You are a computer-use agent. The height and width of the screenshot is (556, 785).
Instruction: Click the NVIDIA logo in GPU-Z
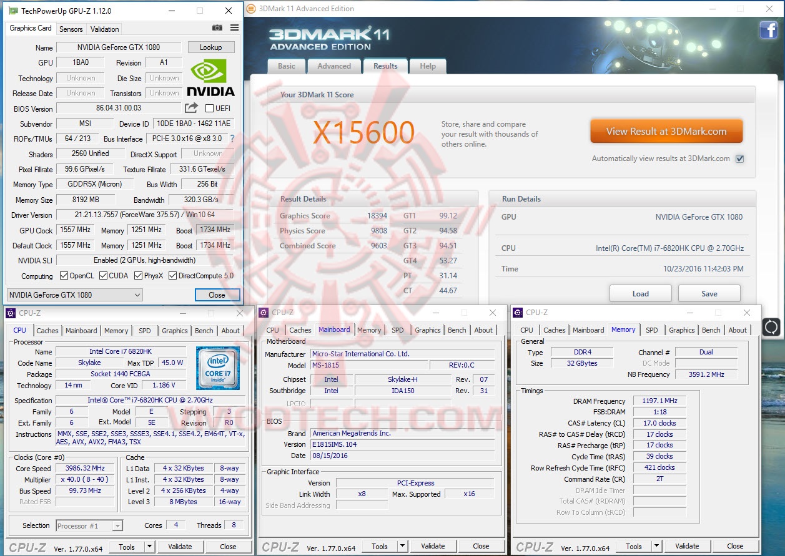(x=212, y=77)
